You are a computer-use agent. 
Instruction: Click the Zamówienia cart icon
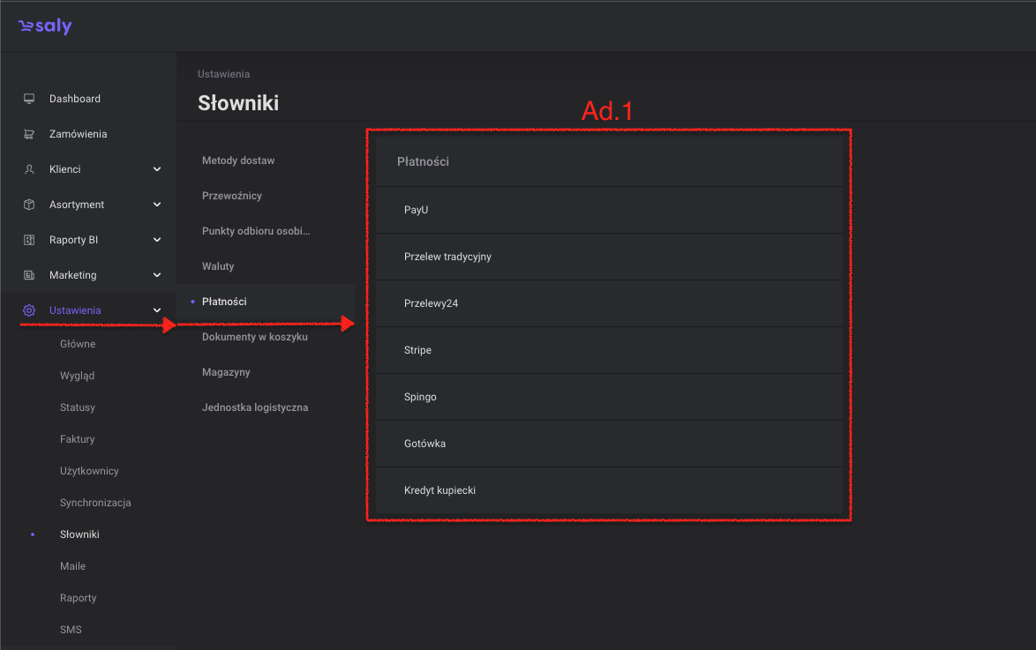29,134
